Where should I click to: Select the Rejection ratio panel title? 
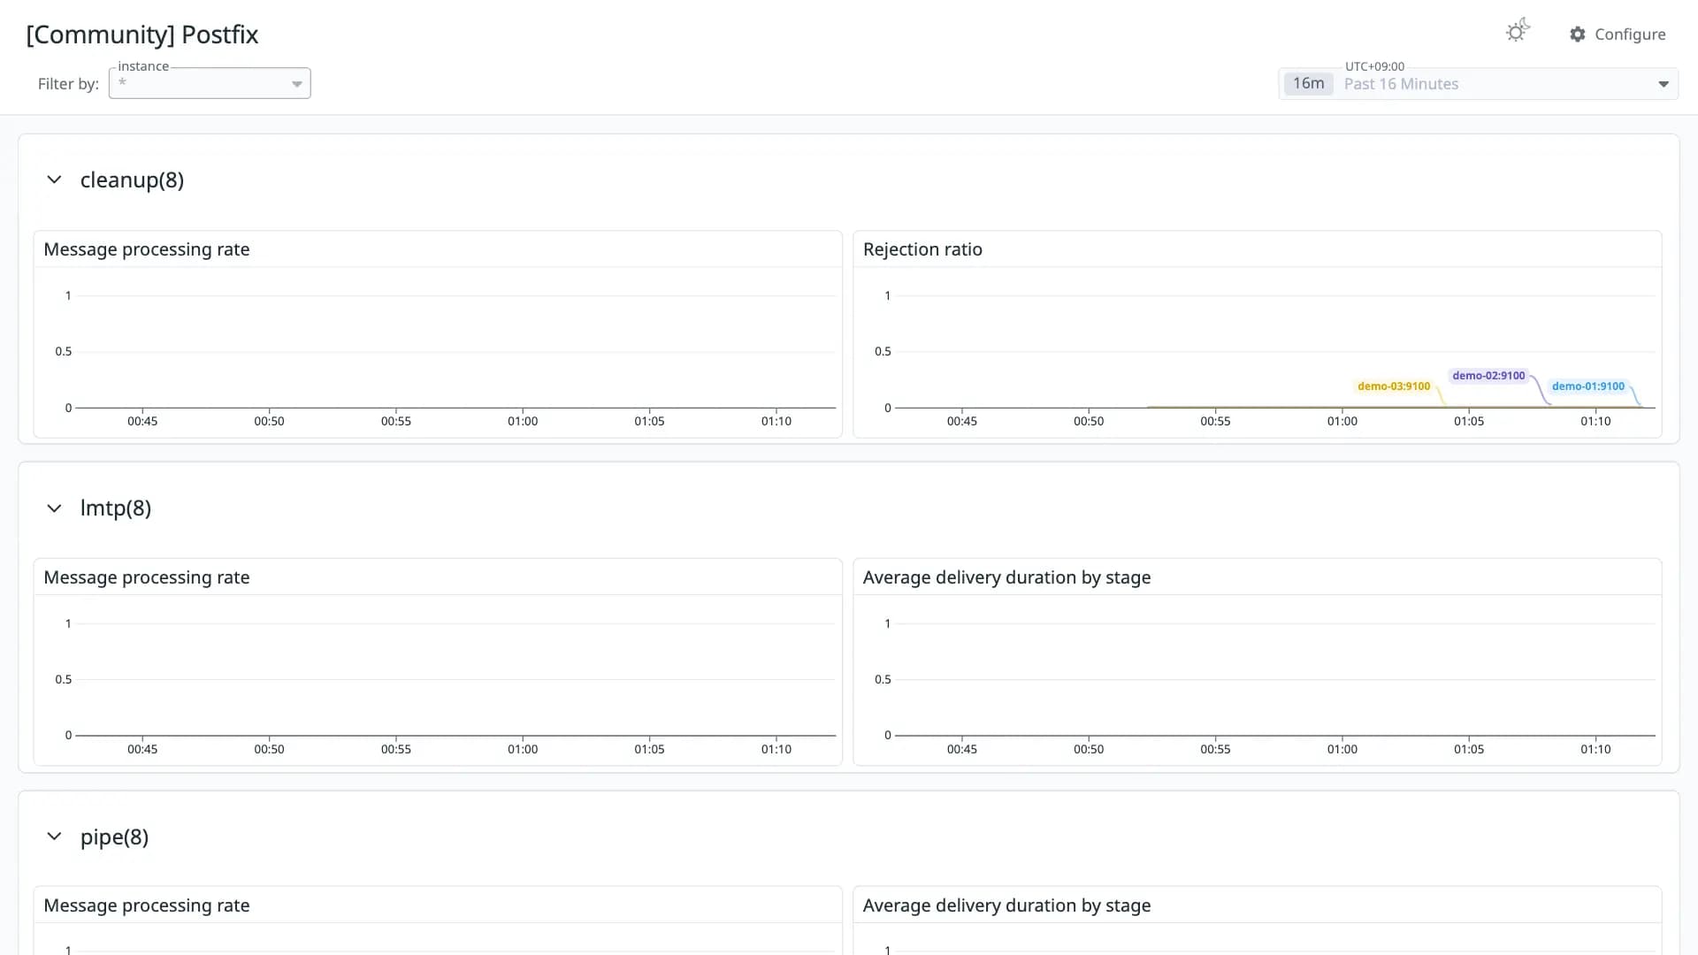922,249
